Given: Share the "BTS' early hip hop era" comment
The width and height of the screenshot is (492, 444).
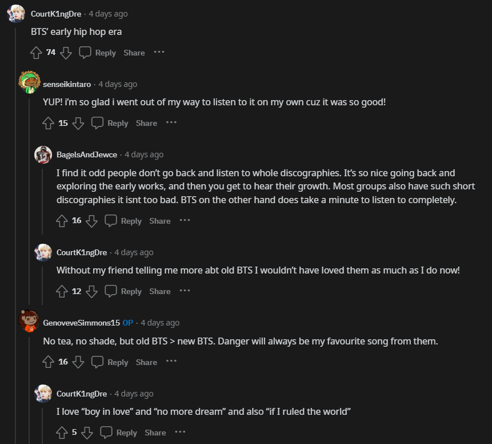Looking at the screenshot, I should click(134, 53).
